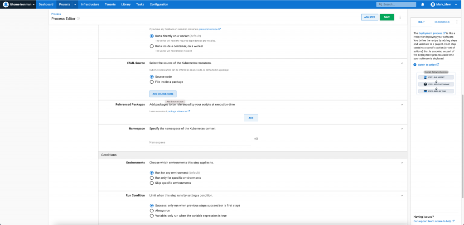This screenshot has width=464, height=225.
Task: Open Infrastructure page
Action: [x=90, y=5]
